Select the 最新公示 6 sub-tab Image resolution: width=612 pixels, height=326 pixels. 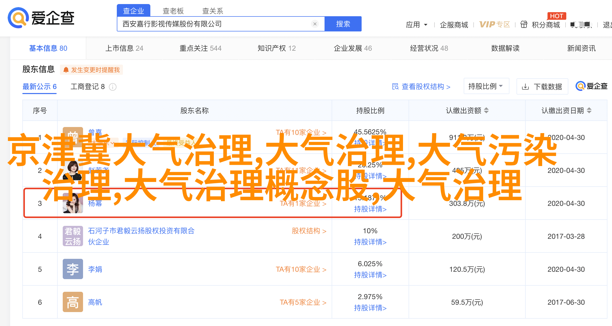pos(40,87)
